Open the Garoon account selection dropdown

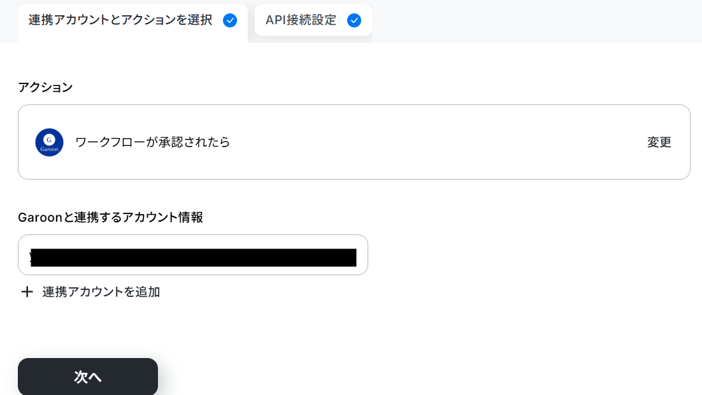tap(193, 255)
